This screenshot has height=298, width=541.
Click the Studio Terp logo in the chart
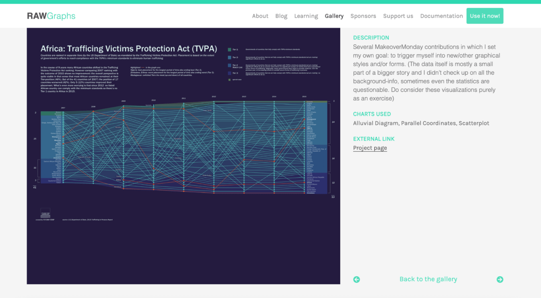click(45, 213)
